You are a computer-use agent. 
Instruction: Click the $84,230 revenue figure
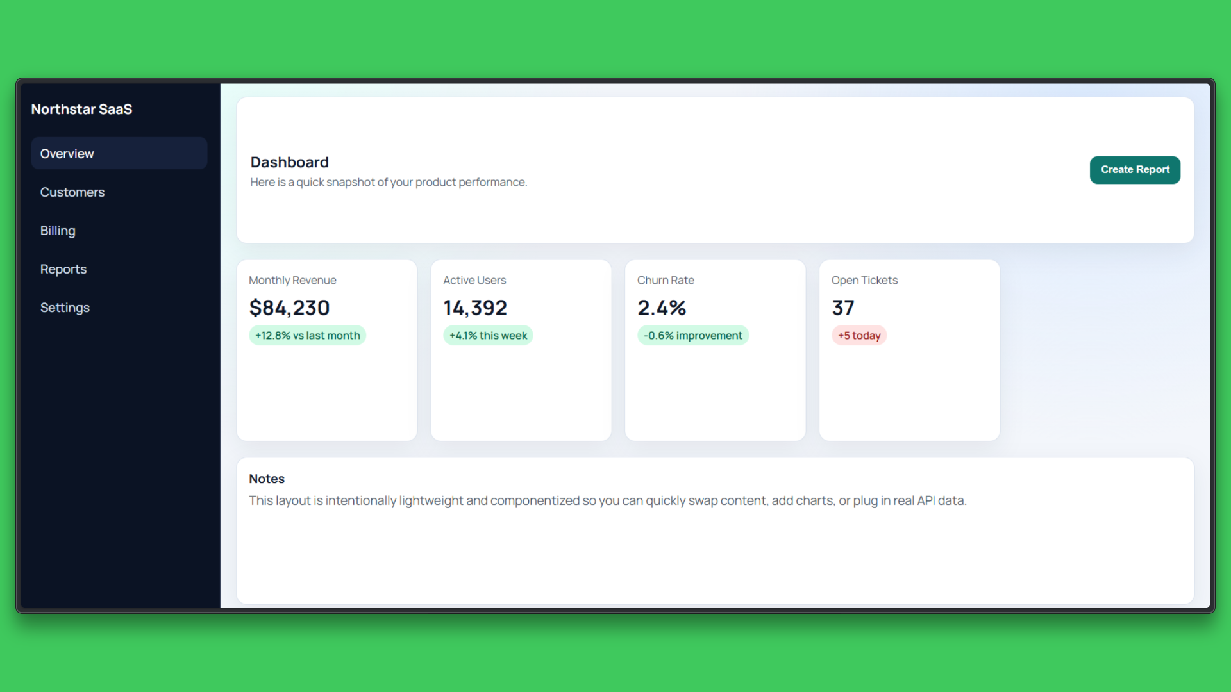click(x=289, y=308)
